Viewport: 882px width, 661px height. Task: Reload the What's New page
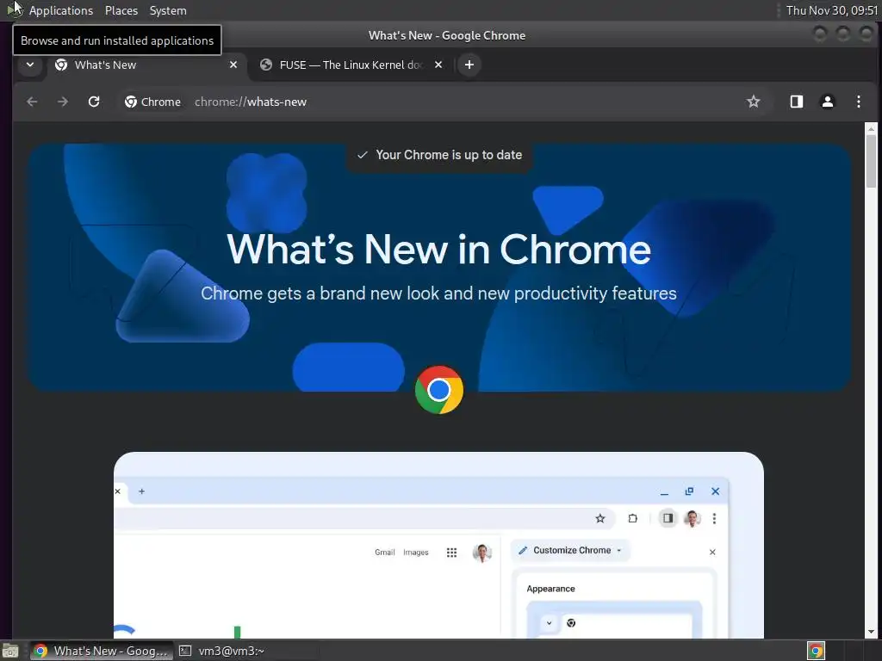94,102
